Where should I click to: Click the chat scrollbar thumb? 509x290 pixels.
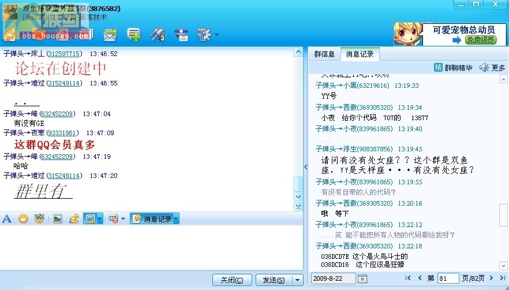[x=298, y=184]
